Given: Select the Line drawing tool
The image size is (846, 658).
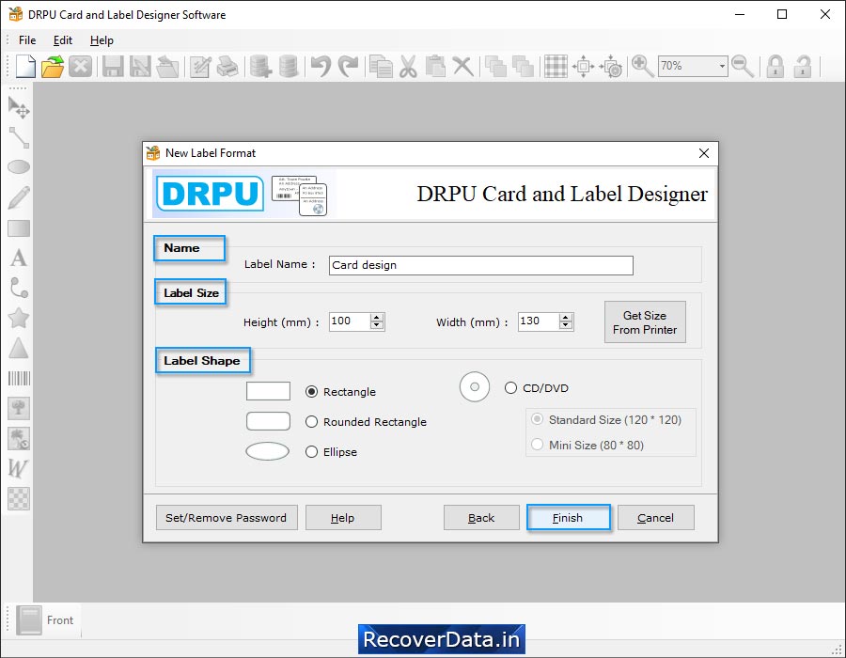Looking at the screenshot, I should [19, 137].
